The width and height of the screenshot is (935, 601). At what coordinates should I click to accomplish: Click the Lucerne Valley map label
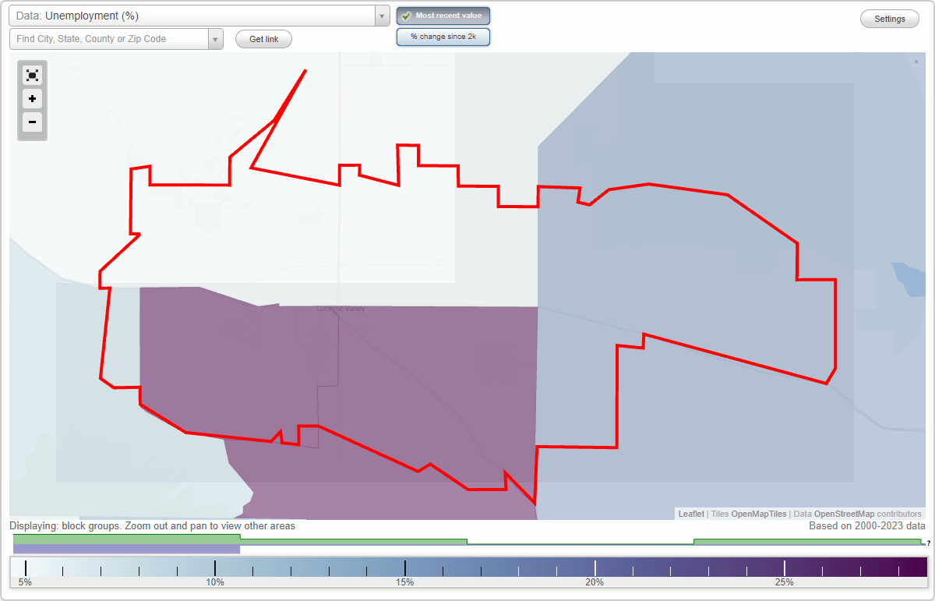click(340, 309)
